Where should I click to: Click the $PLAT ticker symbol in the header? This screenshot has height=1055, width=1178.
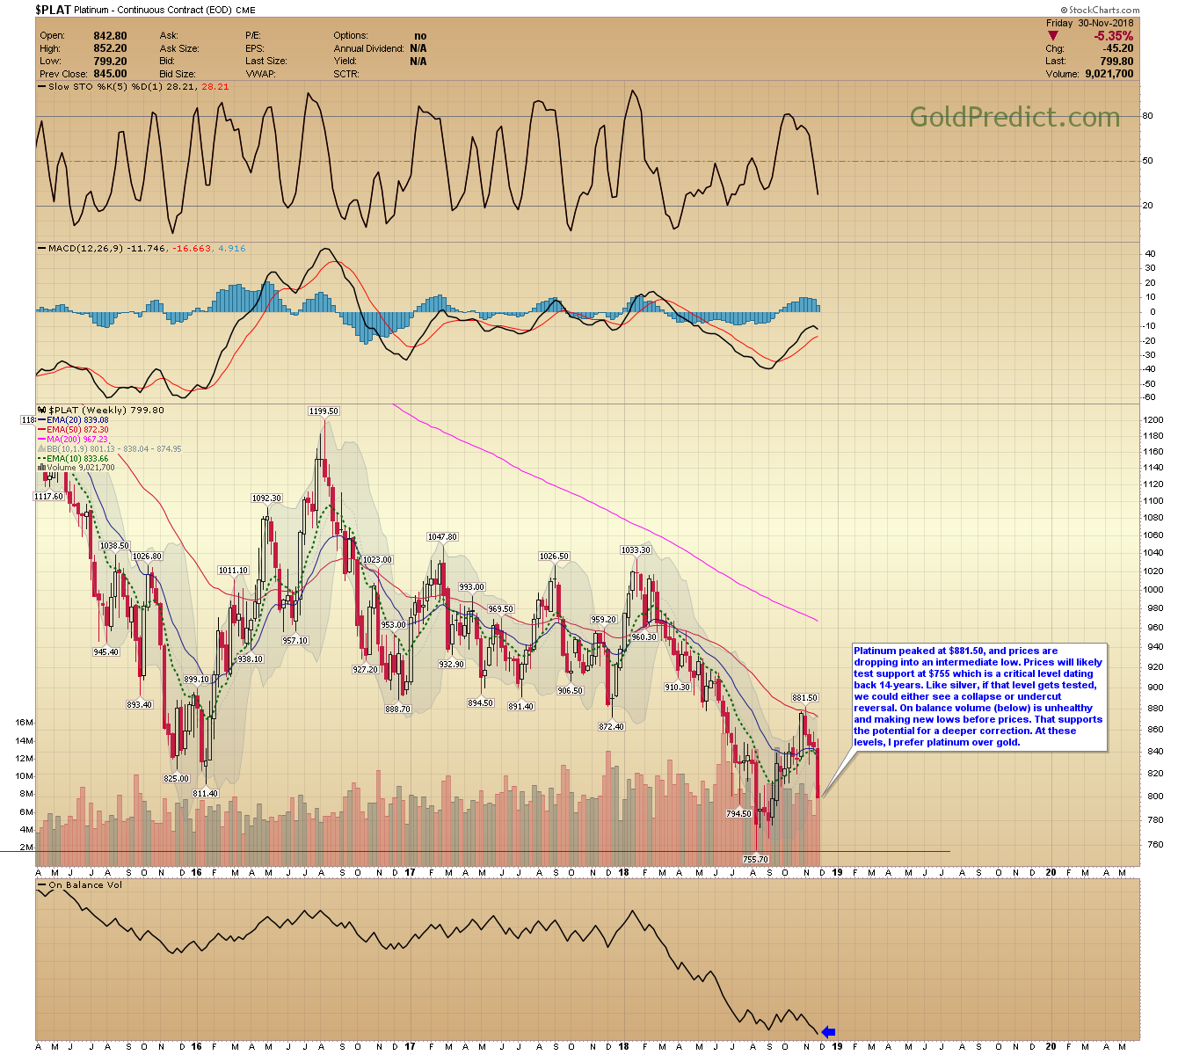(x=53, y=10)
